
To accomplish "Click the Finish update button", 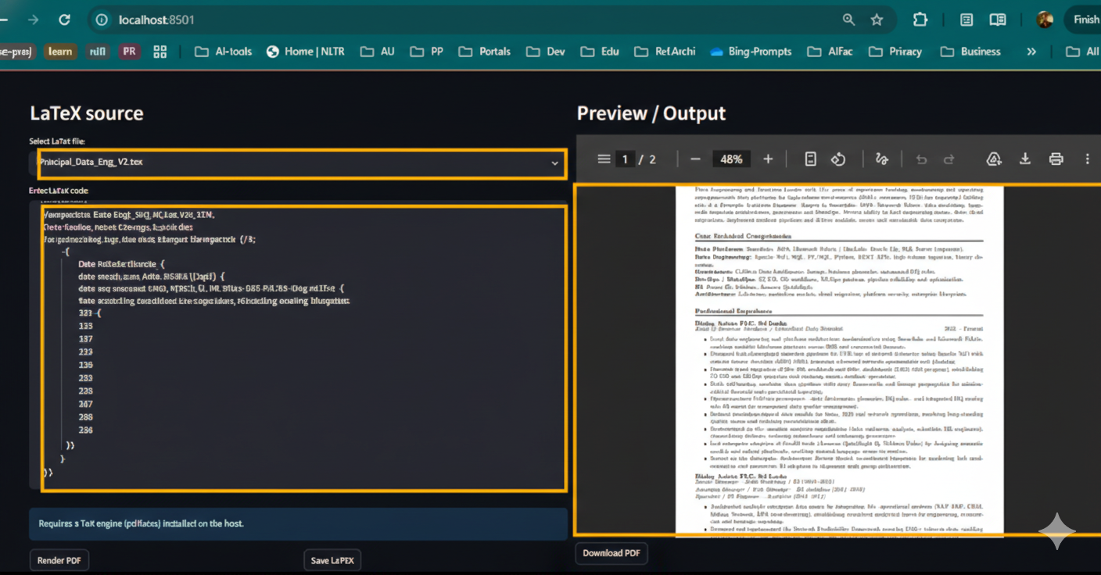I will 1082,20.
